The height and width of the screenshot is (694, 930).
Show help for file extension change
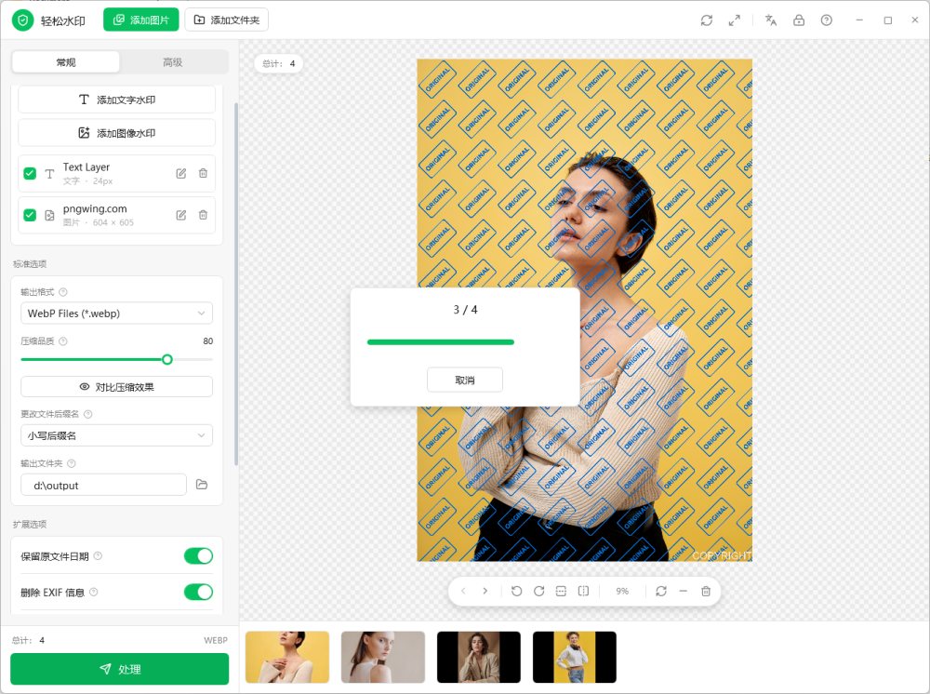coord(87,414)
